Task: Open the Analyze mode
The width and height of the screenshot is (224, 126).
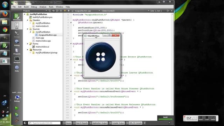Action: coord(17,60)
